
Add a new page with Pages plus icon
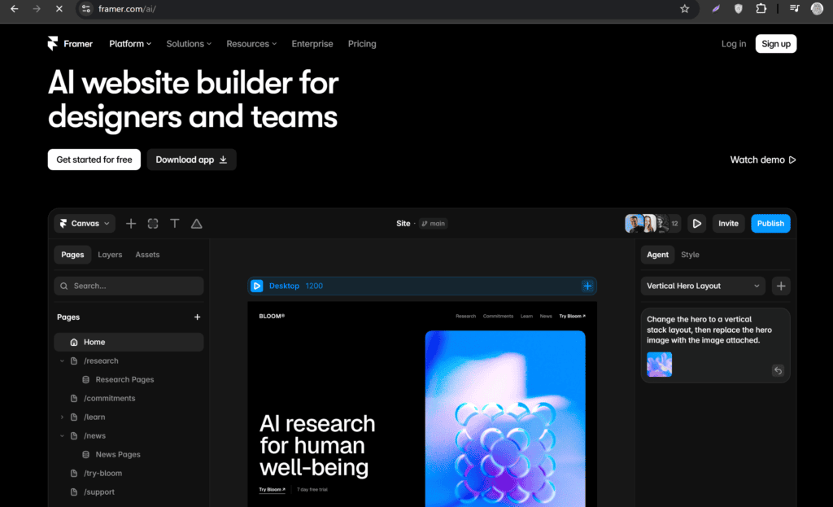coord(197,317)
